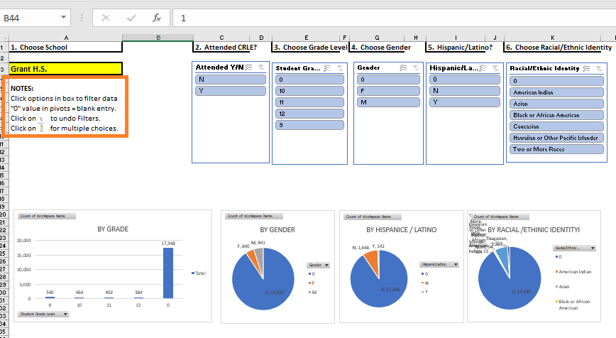Expand the Name Box dropdown arrow
Screen dimensions: 616x338
click(64, 18)
